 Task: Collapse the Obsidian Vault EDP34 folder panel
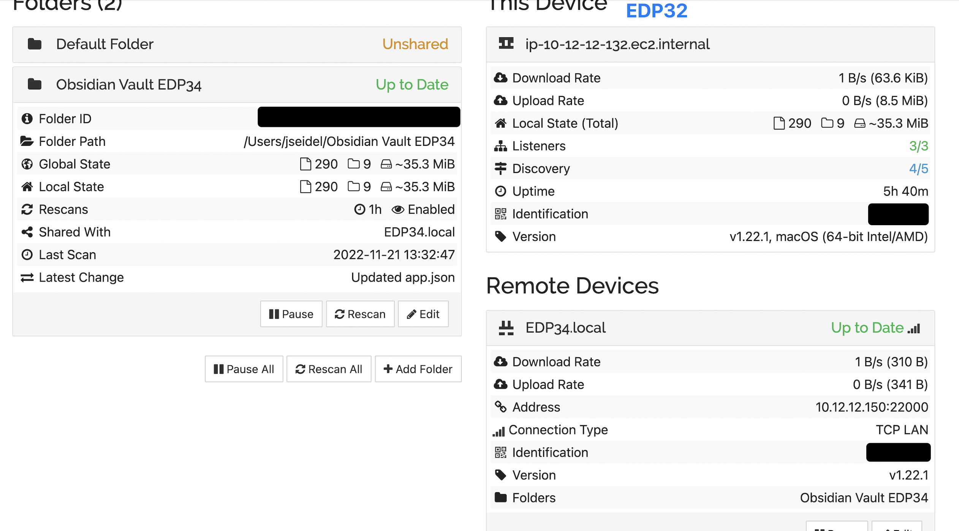(x=128, y=84)
